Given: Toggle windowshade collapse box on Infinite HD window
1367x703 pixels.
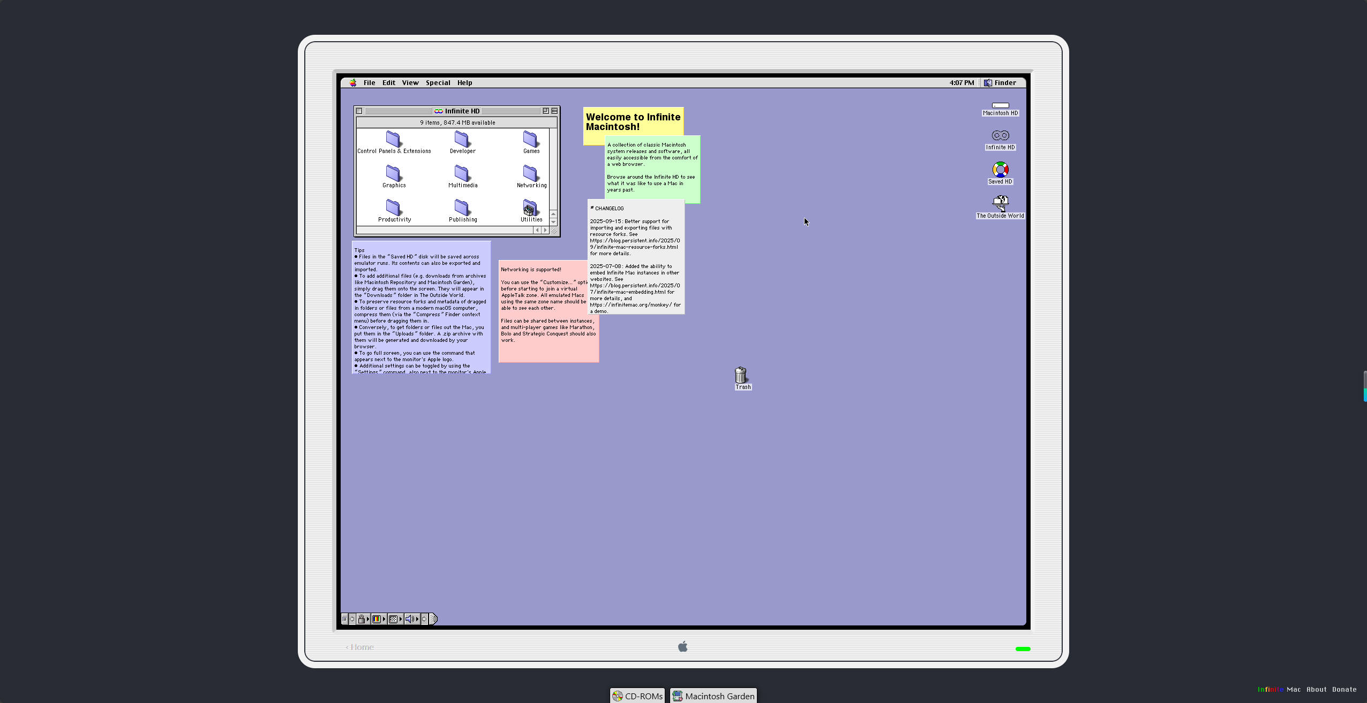Looking at the screenshot, I should 554,111.
